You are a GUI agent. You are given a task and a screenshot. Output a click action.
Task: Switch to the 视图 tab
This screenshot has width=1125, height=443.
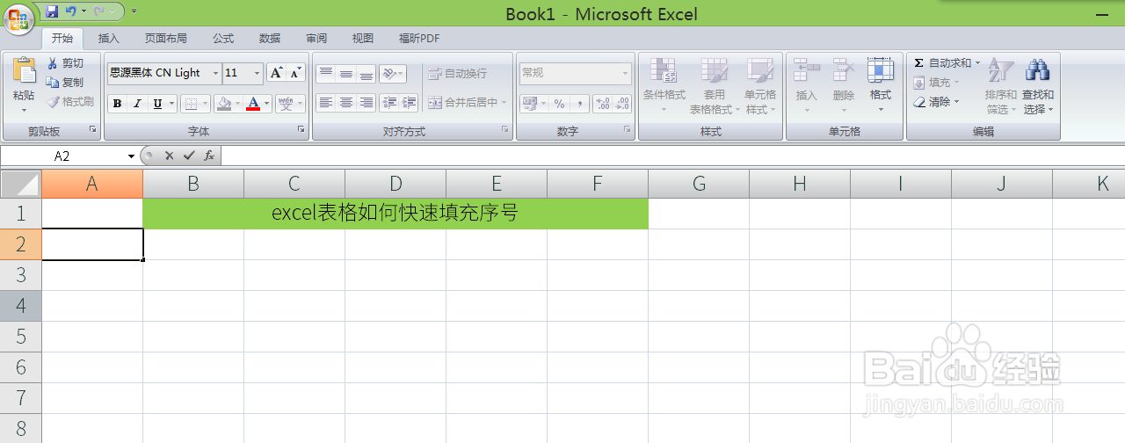(363, 39)
